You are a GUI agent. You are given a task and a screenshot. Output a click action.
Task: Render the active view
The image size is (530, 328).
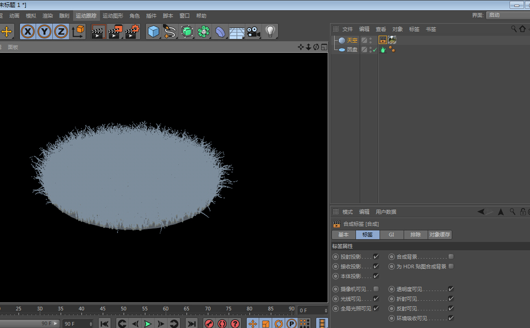[x=99, y=32]
